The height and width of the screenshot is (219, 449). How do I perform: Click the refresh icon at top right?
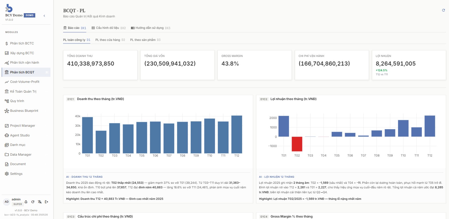click(444, 10)
